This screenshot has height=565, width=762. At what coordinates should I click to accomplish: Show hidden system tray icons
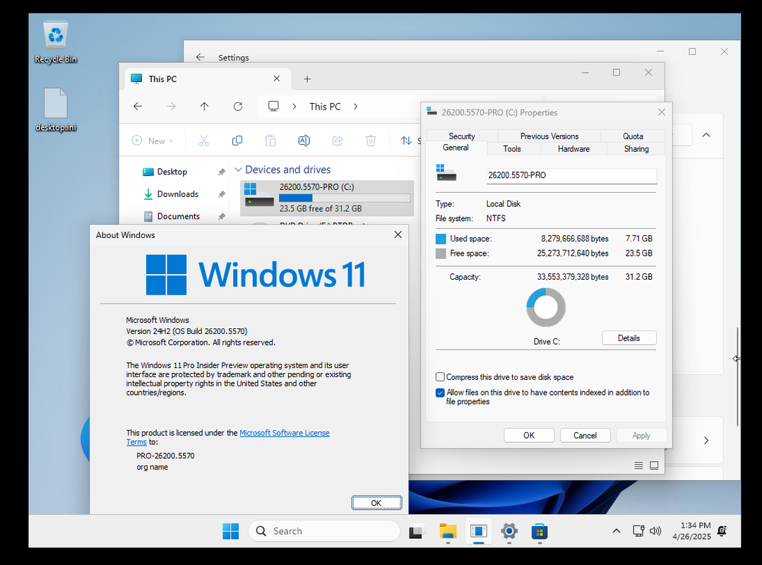click(617, 531)
